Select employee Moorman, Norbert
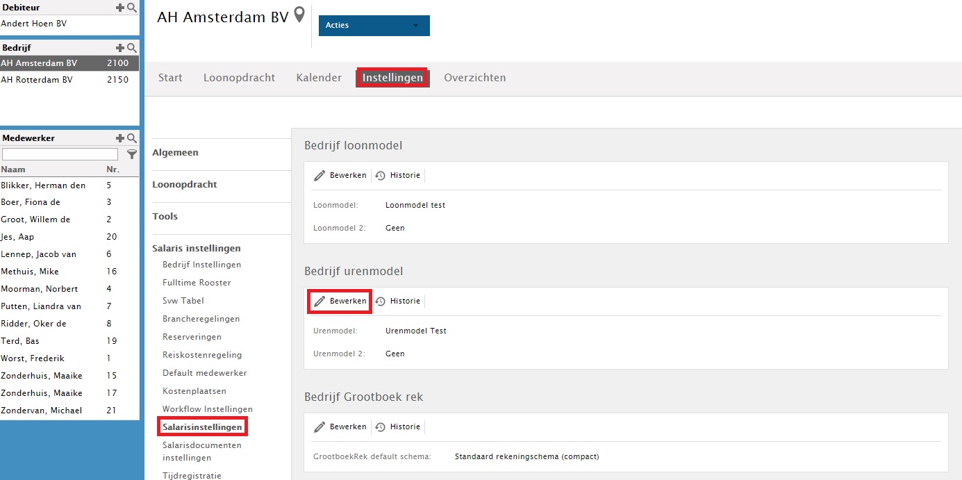Viewport: 962px width, 480px height. coord(69,289)
